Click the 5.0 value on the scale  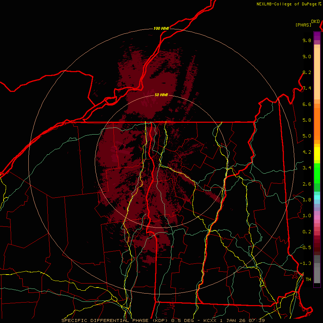click(x=307, y=136)
